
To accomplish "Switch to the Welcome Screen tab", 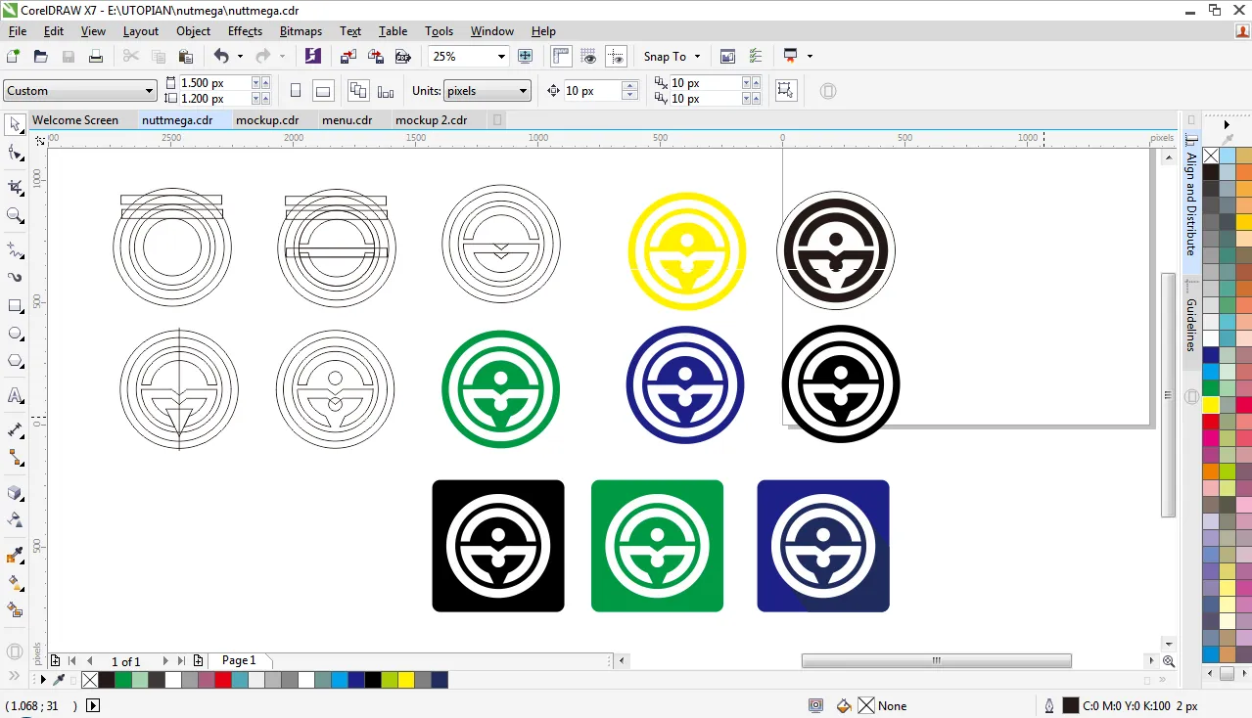I will click(74, 120).
